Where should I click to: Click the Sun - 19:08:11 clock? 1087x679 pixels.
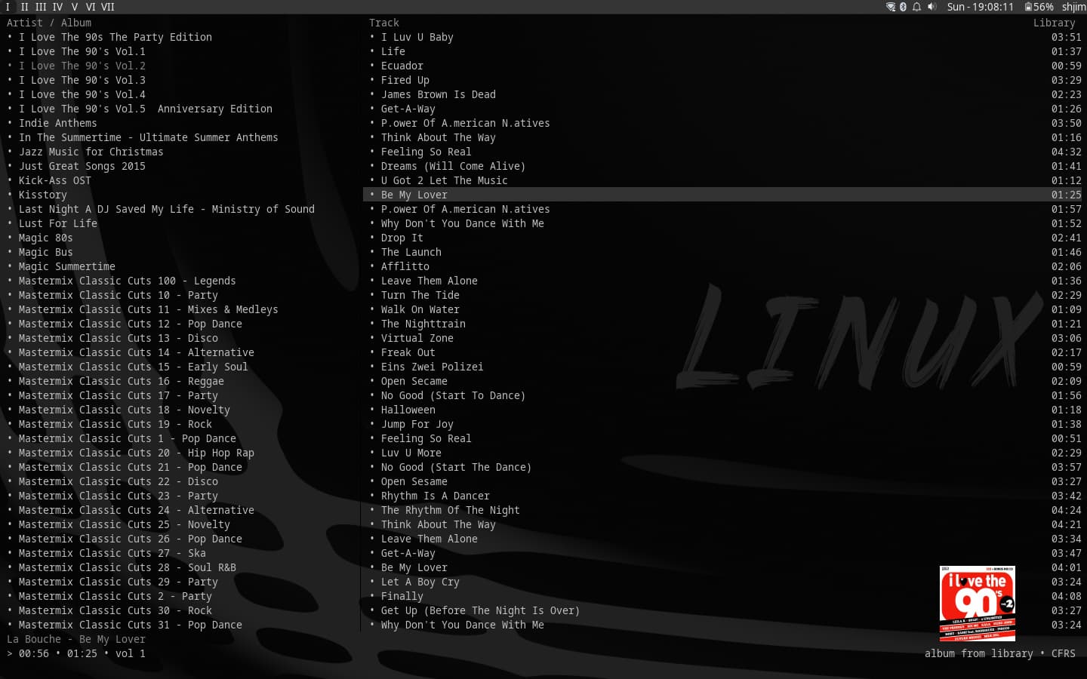pyautogui.click(x=981, y=7)
